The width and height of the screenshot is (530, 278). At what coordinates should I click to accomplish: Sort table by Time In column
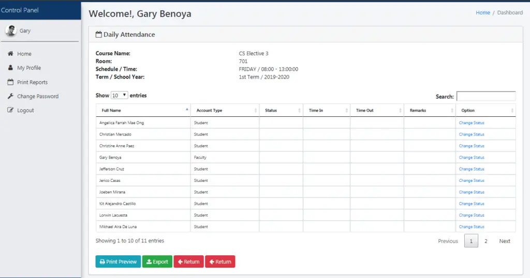click(x=326, y=111)
